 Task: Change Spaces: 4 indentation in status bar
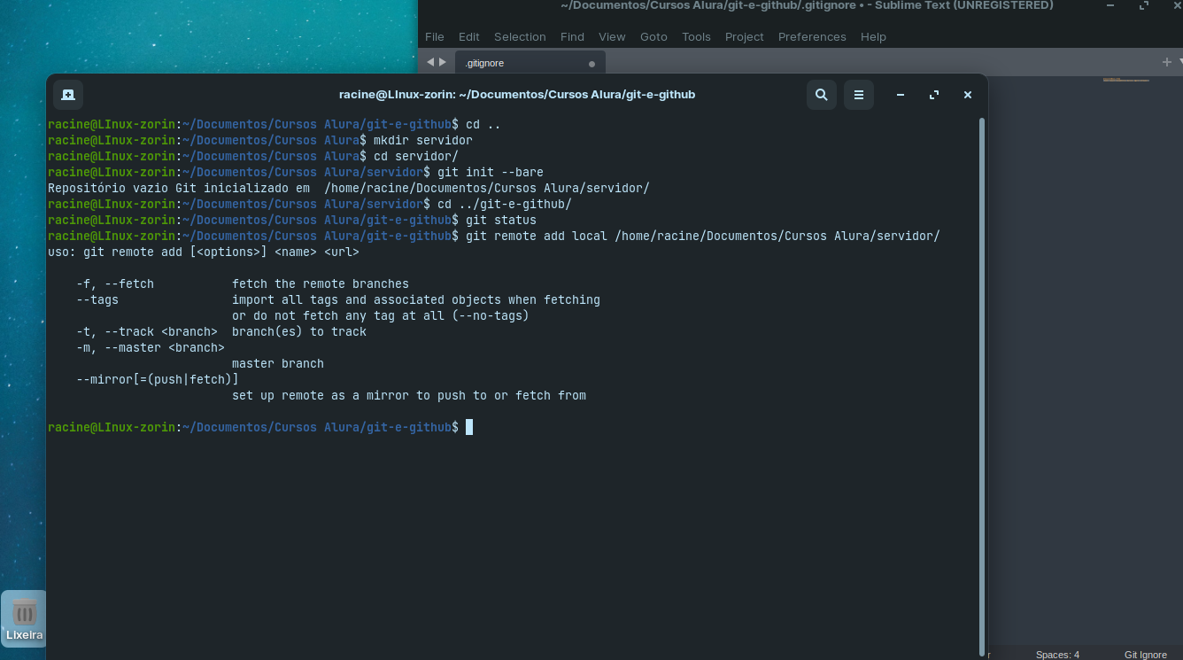pyautogui.click(x=1057, y=655)
